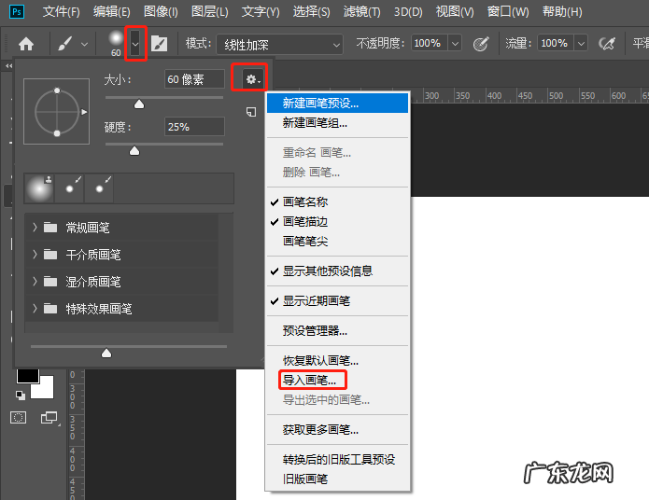Click the brush thumbnail size slider handle
649x500 pixels.
pyautogui.click(x=106, y=353)
